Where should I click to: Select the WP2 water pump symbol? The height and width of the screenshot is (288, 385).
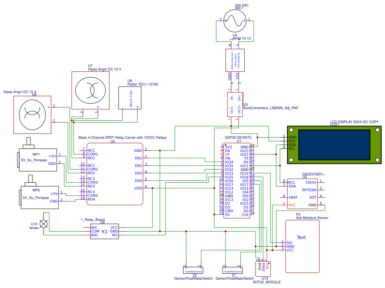(x=39, y=192)
